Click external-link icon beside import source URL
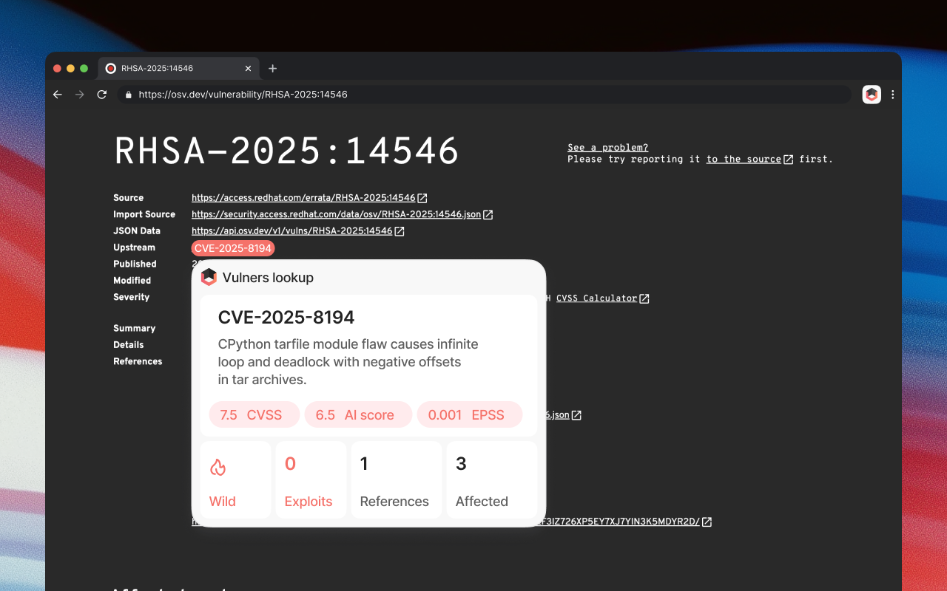Screen dimensions: 947x591 pos(488,215)
